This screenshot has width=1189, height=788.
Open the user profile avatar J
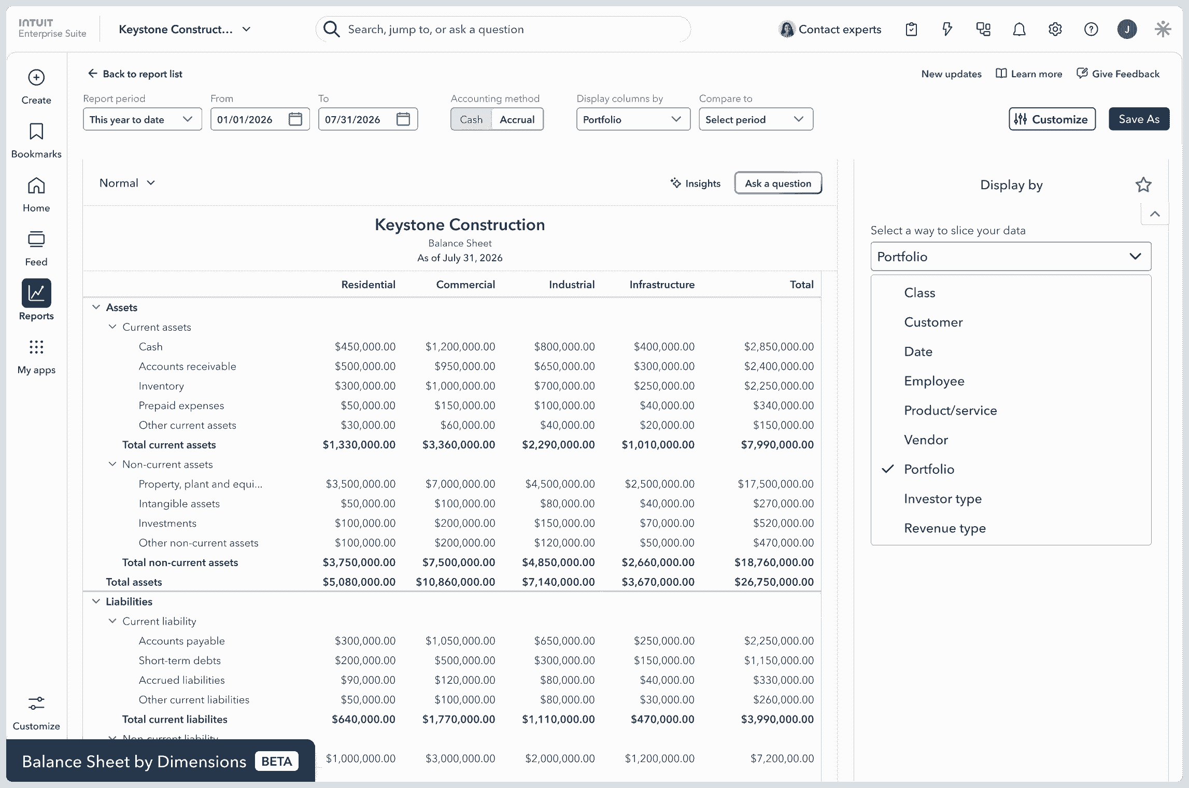tap(1127, 29)
